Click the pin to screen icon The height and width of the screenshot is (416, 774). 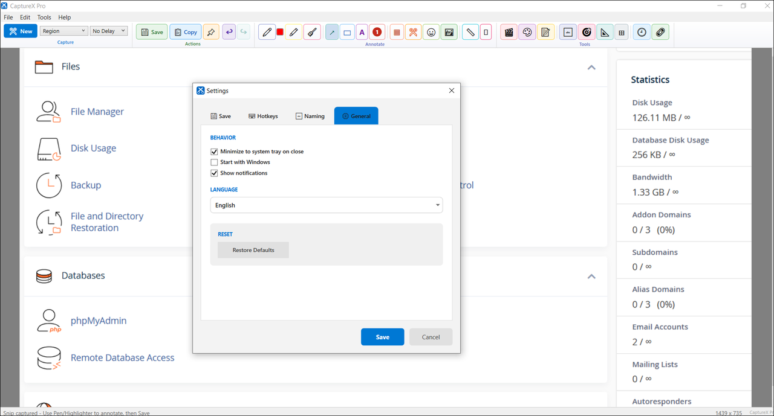[211, 32]
